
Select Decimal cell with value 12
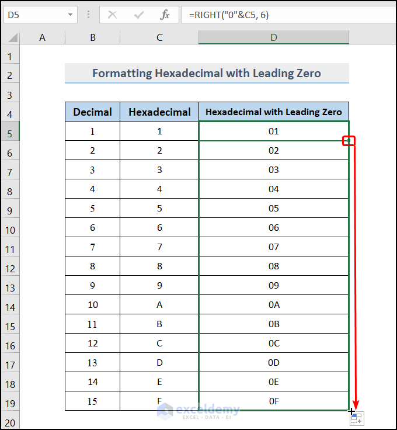pyautogui.click(x=93, y=344)
